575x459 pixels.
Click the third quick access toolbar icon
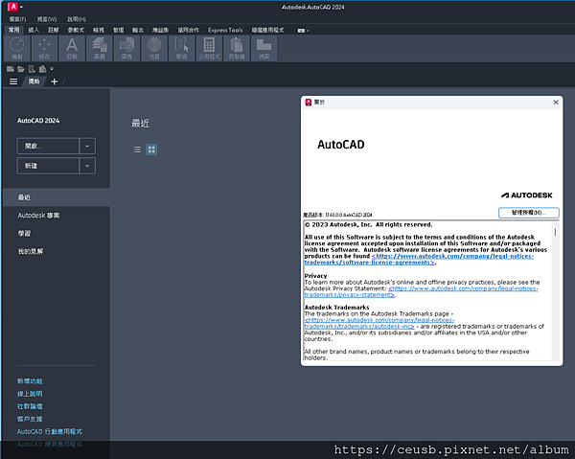32,69
